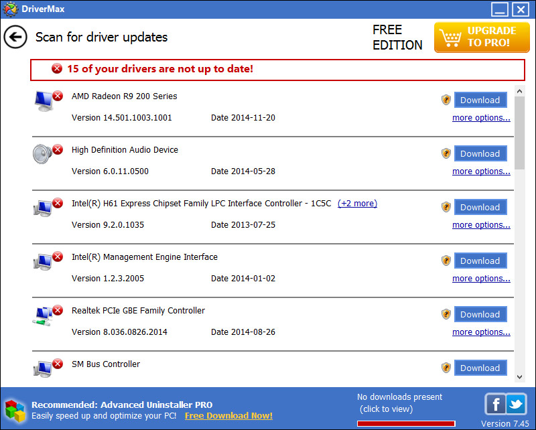Open DriverMax's Twitter via the bird icon
The width and height of the screenshot is (536, 430).
coord(516,404)
